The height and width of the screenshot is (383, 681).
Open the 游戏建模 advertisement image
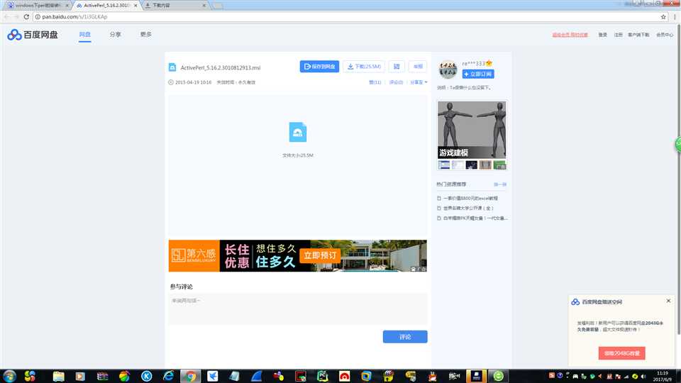(x=472, y=130)
